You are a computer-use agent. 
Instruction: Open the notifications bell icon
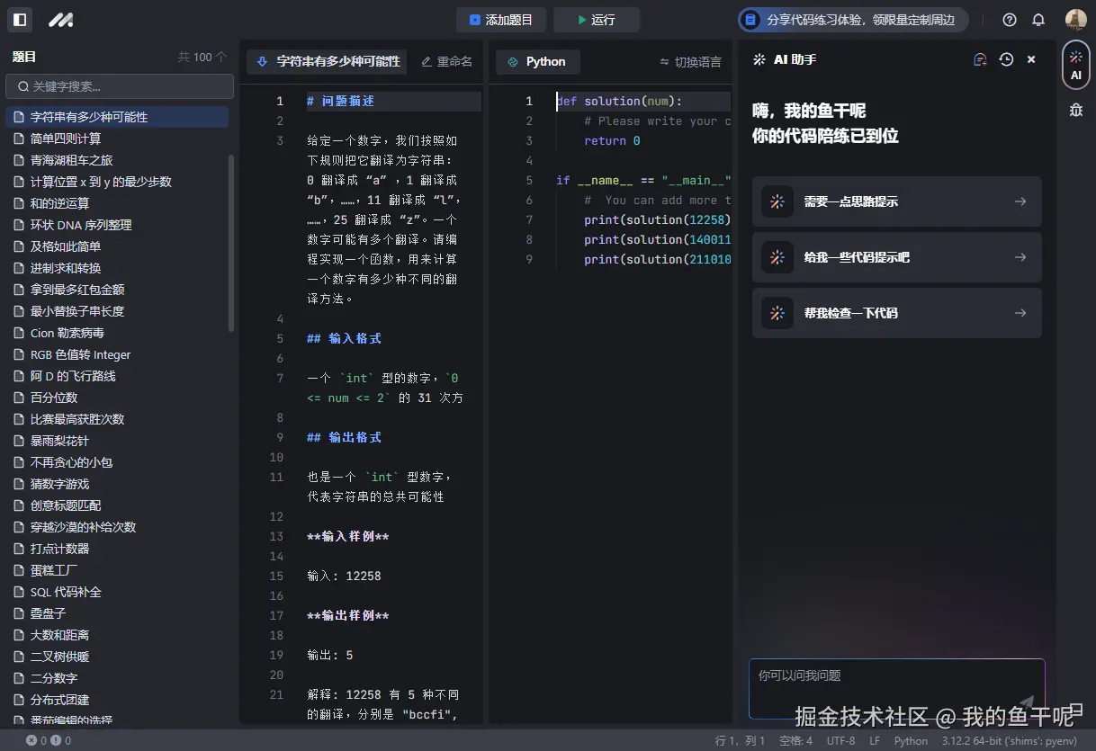tap(1038, 19)
